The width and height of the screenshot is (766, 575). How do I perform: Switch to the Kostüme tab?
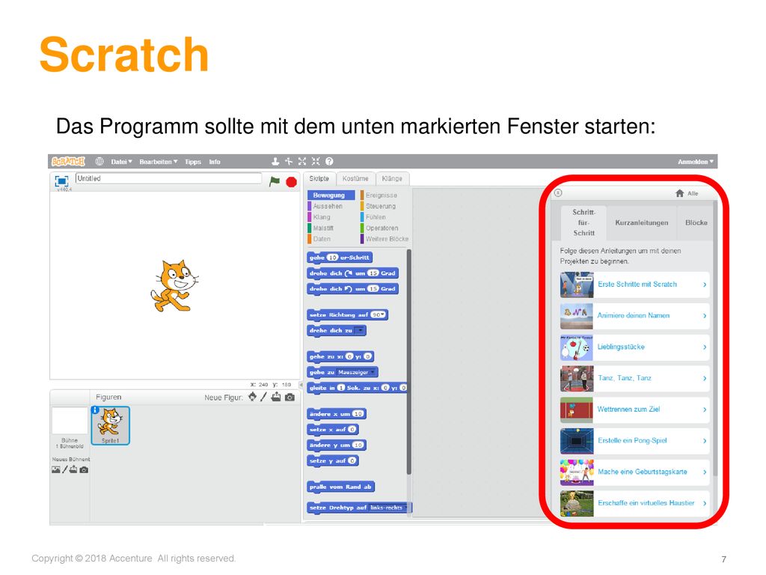[355, 179]
